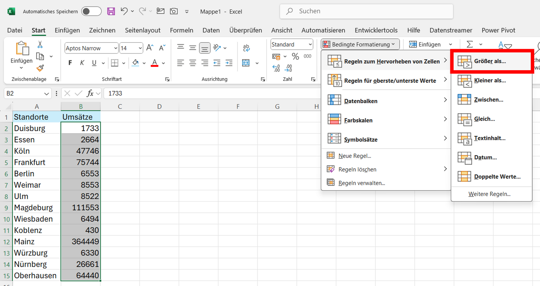Open the Datei tab

pyautogui.click(x=15, y=30)
